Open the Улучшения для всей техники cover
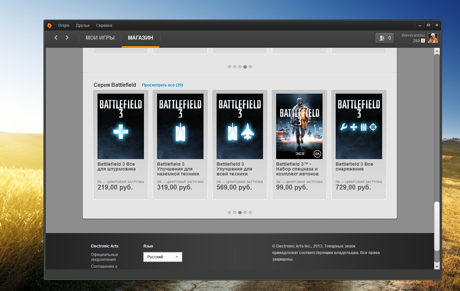 [240, 126]
